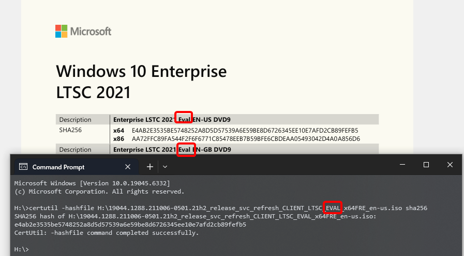Click the 'SHA256 hash of H:\...' output line
The height and width of the screenshot is (256, 464).
point(196,216)
